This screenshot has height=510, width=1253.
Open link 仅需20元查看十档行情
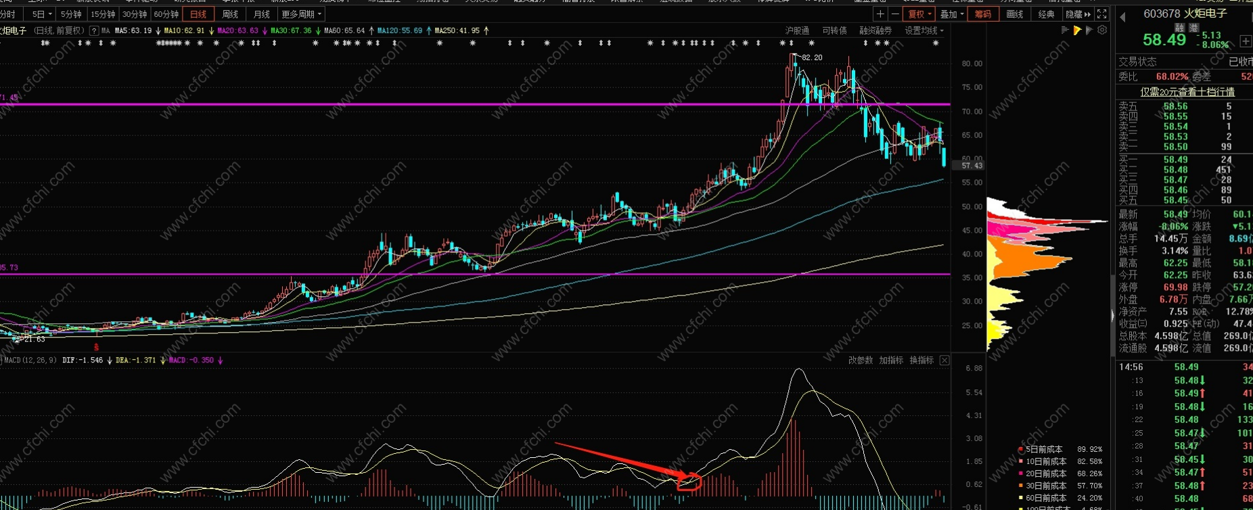coord(1187,91)
